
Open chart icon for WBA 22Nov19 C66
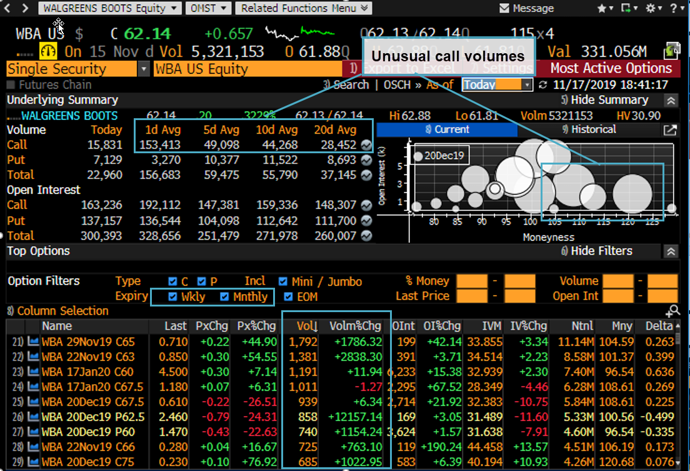click(x=33, y=447)
